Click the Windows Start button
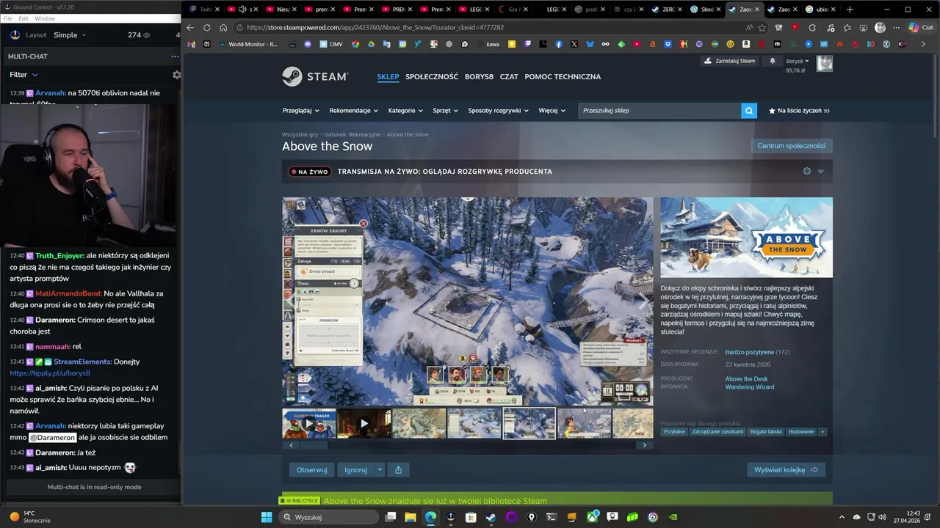 pos(267,517)
